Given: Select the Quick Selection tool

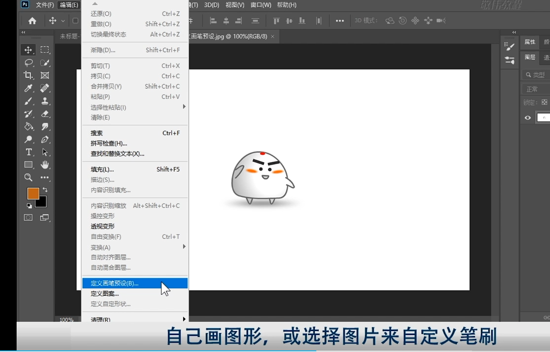Looking at the screenshot, I should (x=45, y=63).
